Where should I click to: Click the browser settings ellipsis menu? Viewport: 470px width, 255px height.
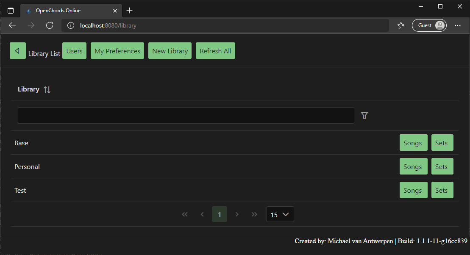(x=457, y=25)
